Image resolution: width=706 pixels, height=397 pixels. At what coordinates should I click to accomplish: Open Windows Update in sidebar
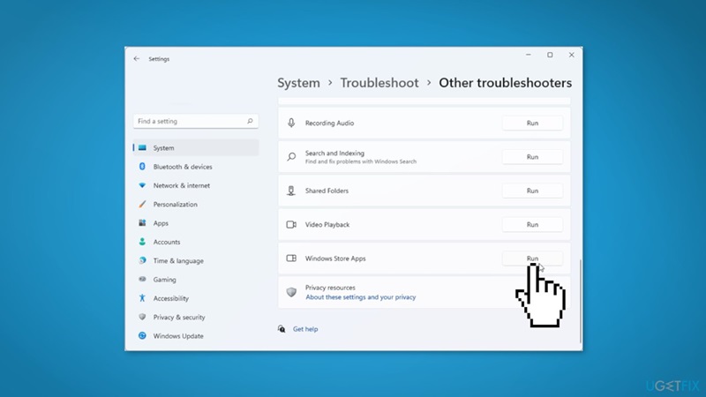coord(177,336)
